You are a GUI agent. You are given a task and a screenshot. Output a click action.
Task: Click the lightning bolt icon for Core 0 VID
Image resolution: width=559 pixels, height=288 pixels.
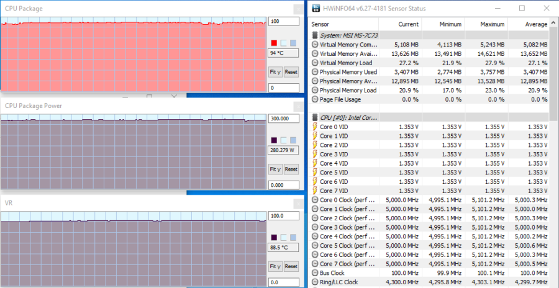pyautogui.click(x=314, y=127)
